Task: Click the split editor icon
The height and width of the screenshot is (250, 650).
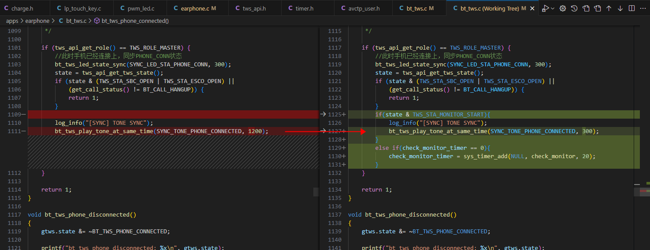Action: tap(632, 8)
